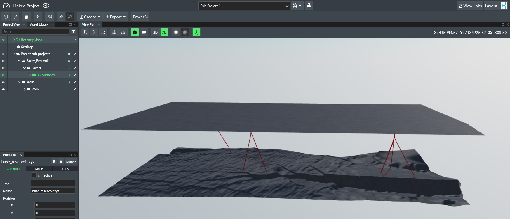
Task: Switch to the Asset Library tab
Action: pos(39,24)
